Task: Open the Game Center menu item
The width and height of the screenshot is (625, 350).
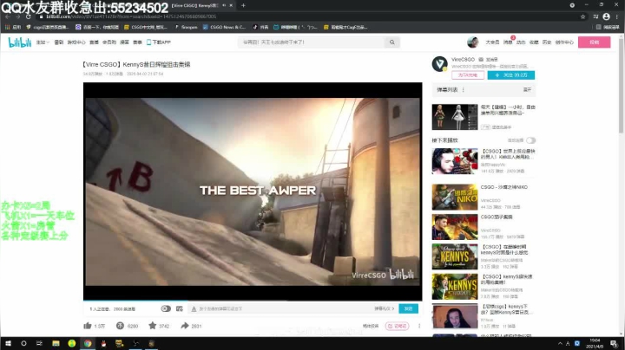Action: coord(76,42)
